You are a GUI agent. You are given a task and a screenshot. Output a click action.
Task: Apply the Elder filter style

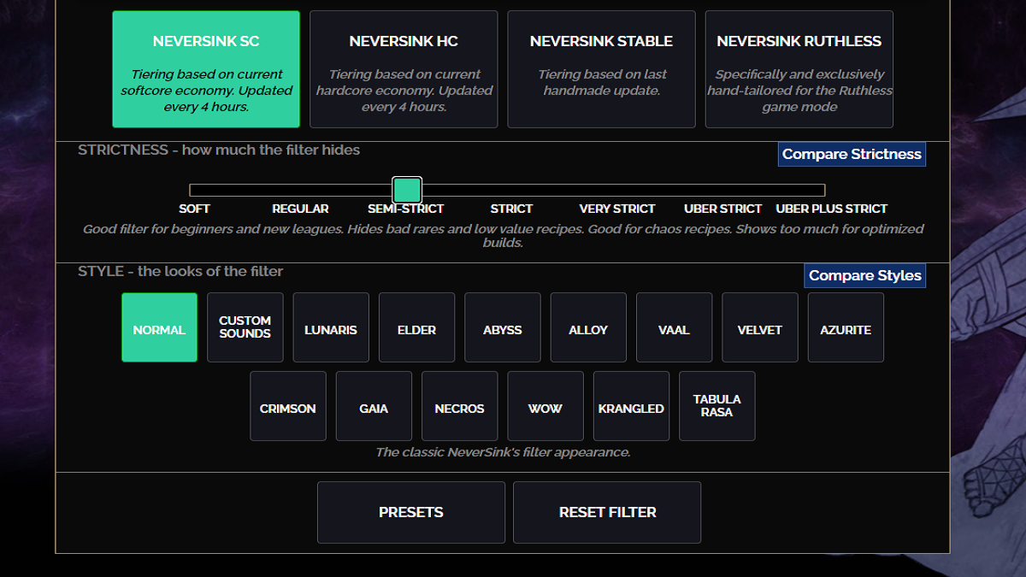point(416,327)
